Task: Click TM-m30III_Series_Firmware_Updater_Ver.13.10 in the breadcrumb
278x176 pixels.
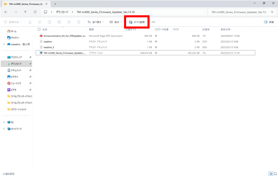Action: point(105,12)
